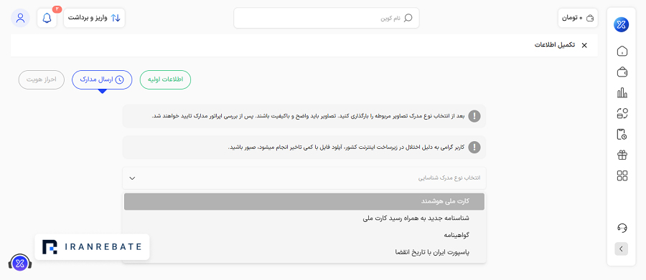Click the magnifier search icon

coord(408,18)
